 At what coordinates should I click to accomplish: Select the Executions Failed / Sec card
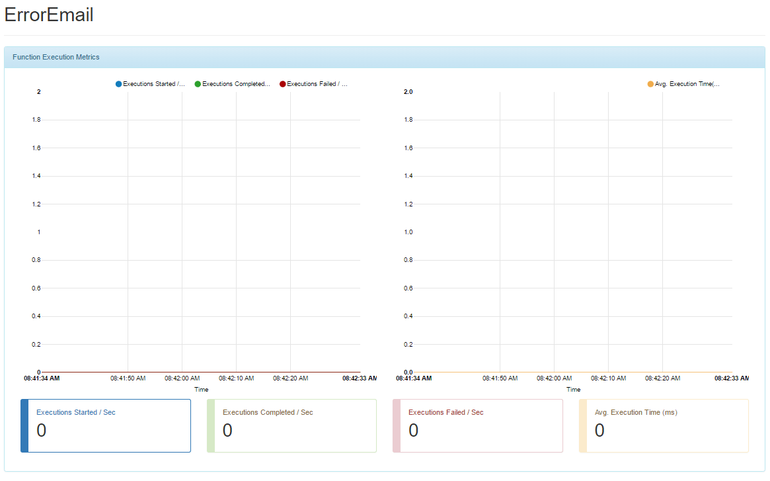478,426
